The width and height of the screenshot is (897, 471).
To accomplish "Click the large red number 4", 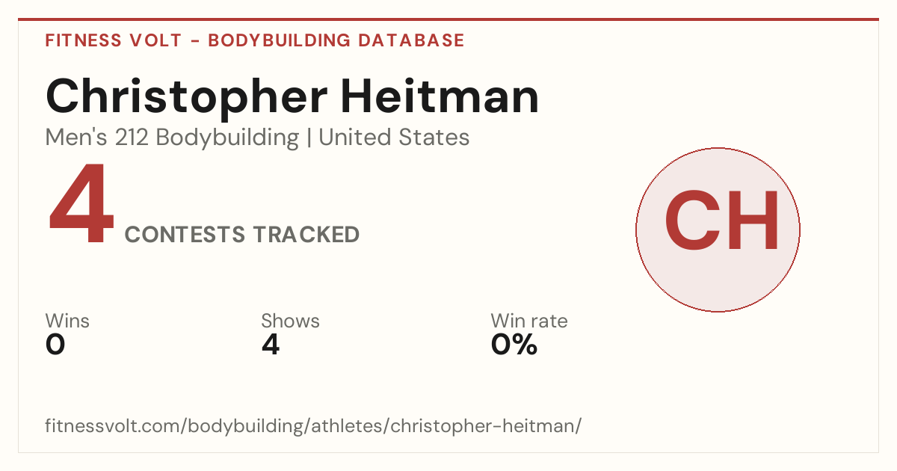I will pos(81,208).
